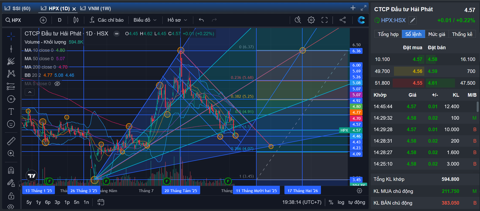Open the geometric shapes tool
The height and width of the screenshot is (211, 480).
[x=11, y=99]
